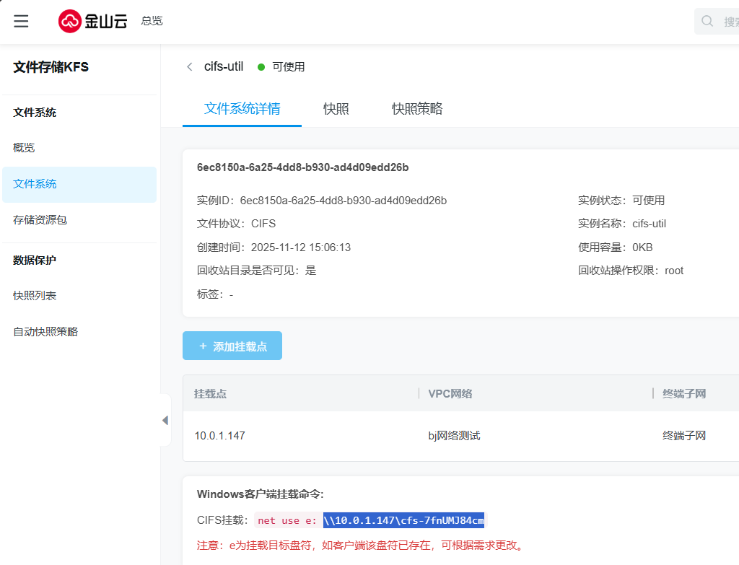Select 文件系统 in the sidebar
739x565 pixels.
click(35, 184)
